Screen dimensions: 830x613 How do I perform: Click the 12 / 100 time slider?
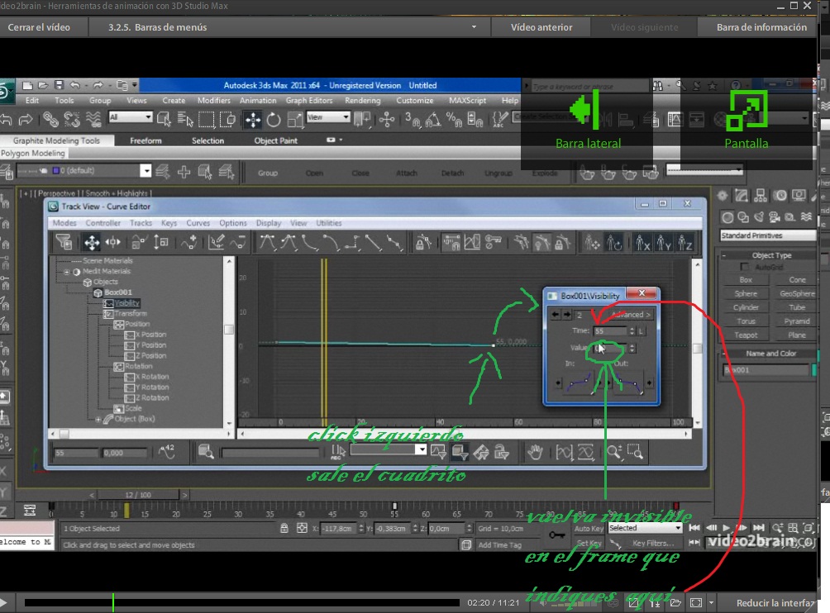(x=137, y=495)
